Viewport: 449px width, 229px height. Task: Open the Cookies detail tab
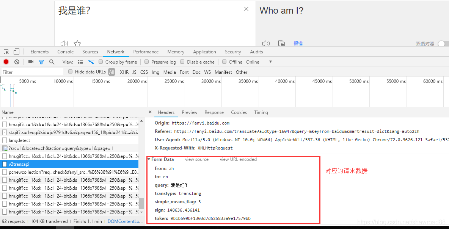coord(239,112)
